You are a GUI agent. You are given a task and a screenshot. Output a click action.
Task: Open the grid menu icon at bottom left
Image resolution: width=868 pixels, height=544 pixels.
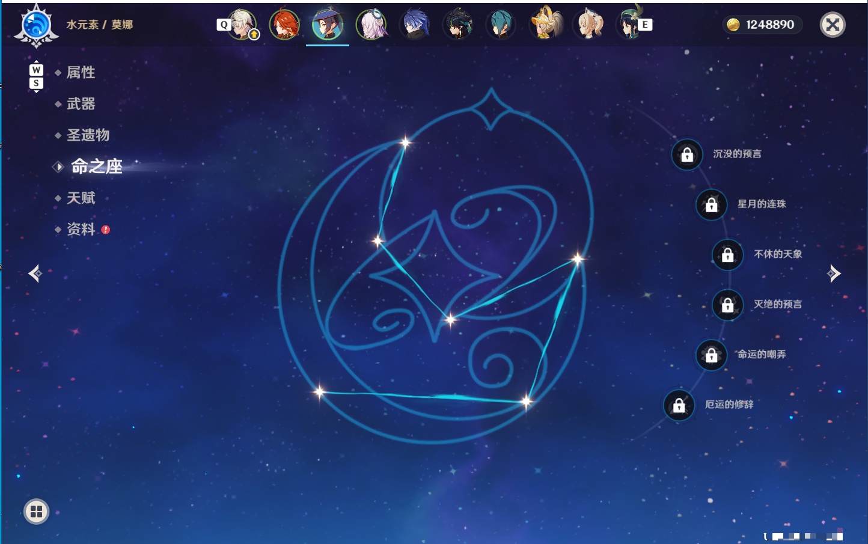pos(36,512)
